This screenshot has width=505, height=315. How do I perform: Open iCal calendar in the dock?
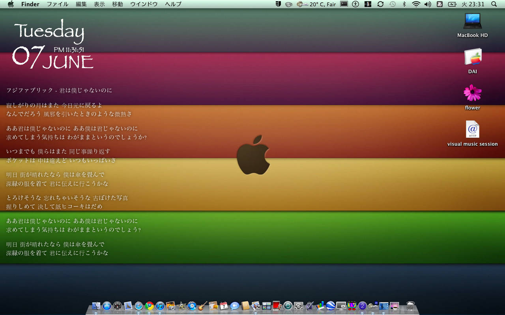pyautogui.click(x=224, y=306)
